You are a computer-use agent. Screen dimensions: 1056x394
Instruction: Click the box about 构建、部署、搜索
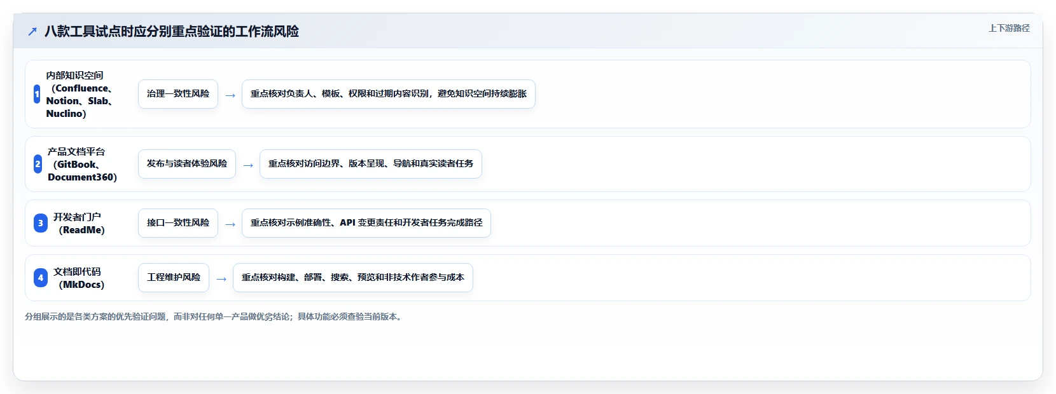[353, 278]
